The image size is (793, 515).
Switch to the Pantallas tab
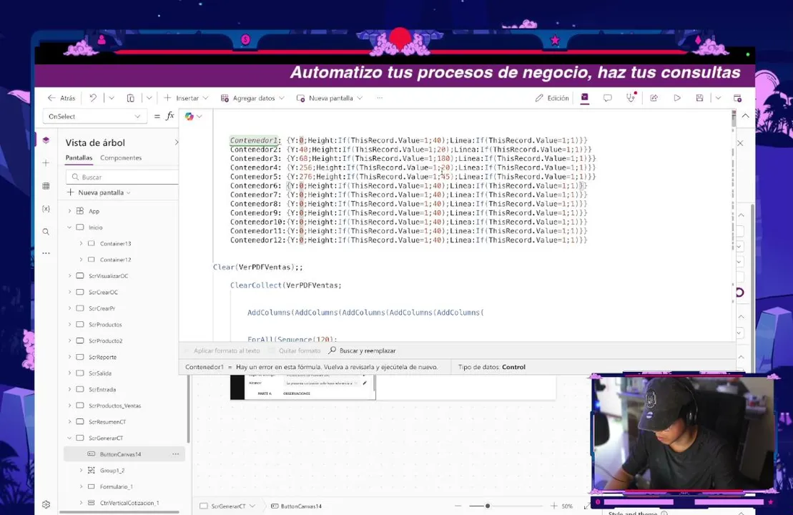(x=79, y=158)
